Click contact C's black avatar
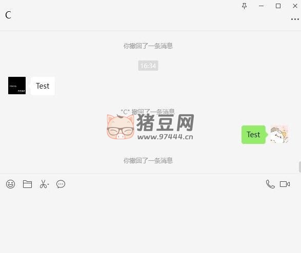Image resolution: width=301 pixels, height=253 pixels. point(17,86)
